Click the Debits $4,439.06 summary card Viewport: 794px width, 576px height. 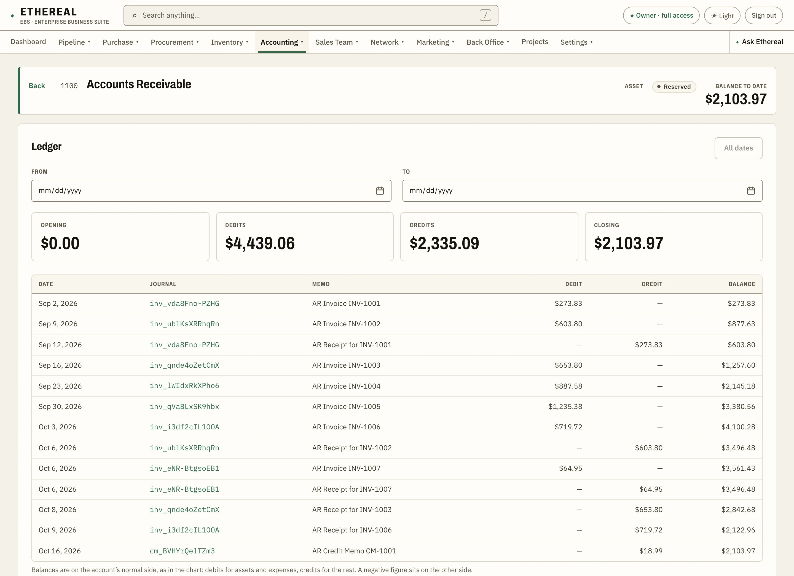[305, 236]
